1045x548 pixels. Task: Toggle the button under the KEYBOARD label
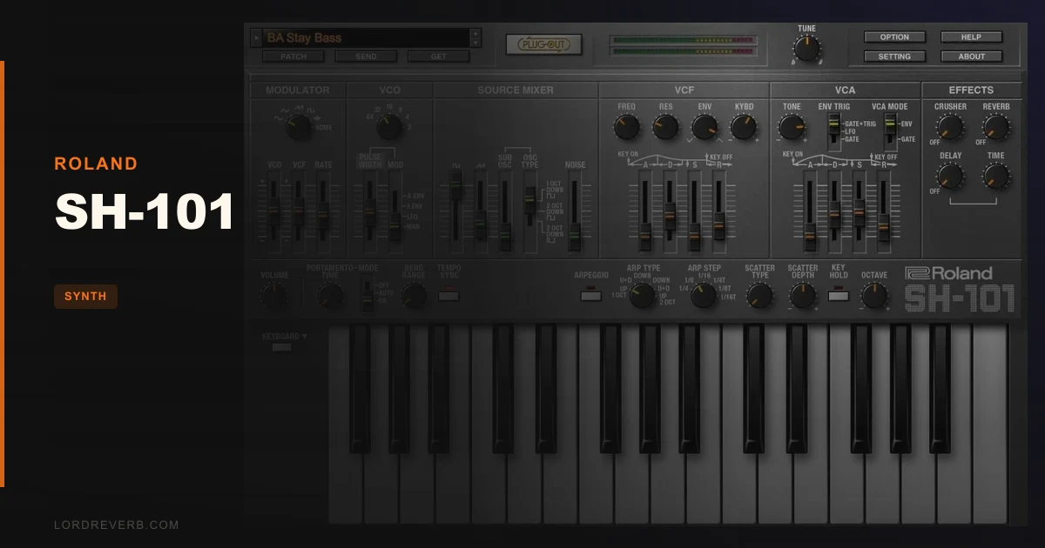point(282,347)
